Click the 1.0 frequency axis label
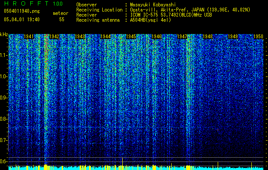 point(4,76)
